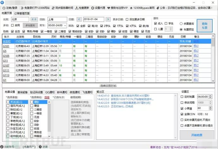This screenshot has width=218, height=149.
Task: Focus the 出发 station input field
Action: 20,19
